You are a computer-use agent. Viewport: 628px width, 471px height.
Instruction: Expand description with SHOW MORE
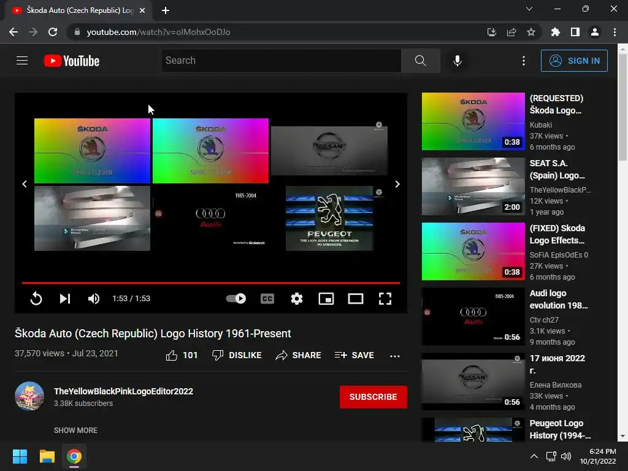tap(75, 430)
